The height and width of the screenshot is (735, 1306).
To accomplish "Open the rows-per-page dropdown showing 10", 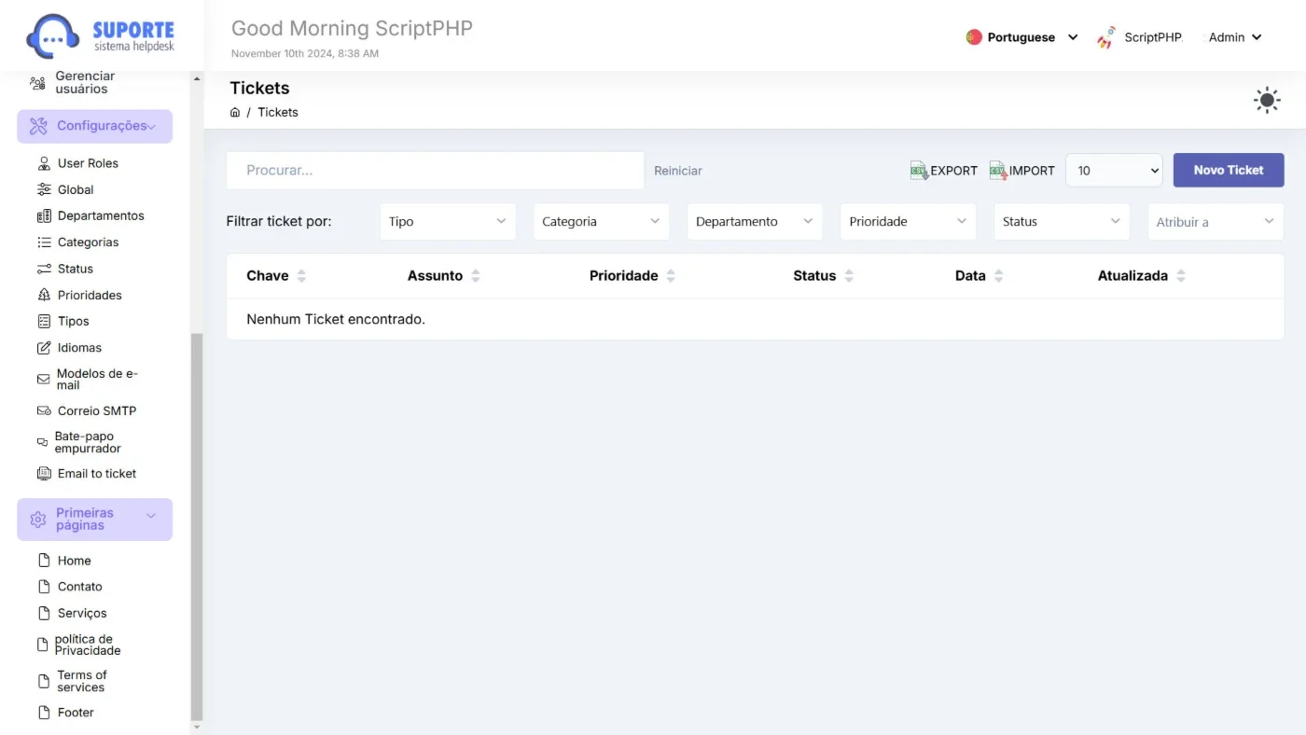I will (1114, 171).
